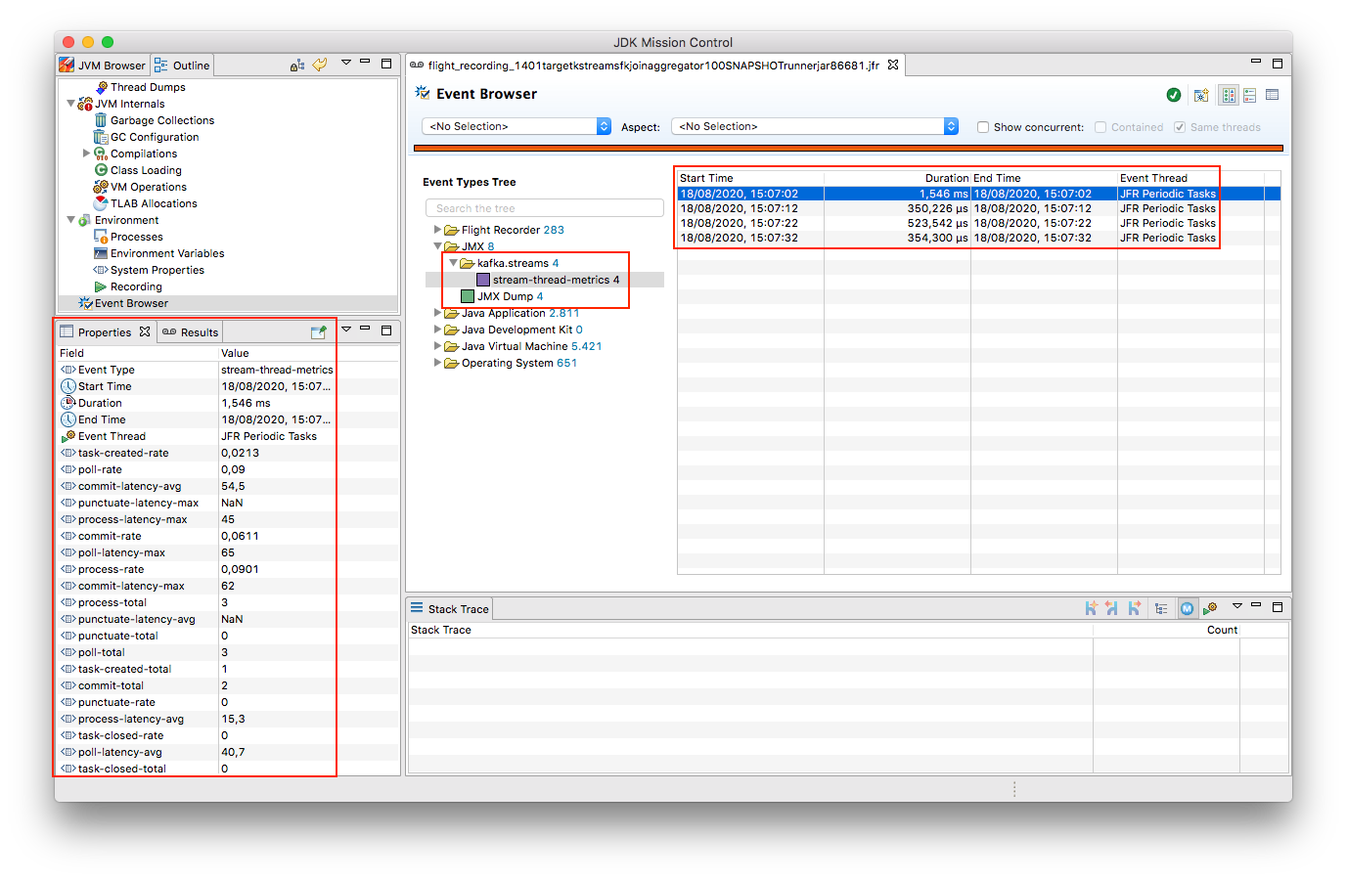Click the tree view icon in Stack Trace toolbar
Viewport: 1347px width, 880px height.
tap(1161, 608)
